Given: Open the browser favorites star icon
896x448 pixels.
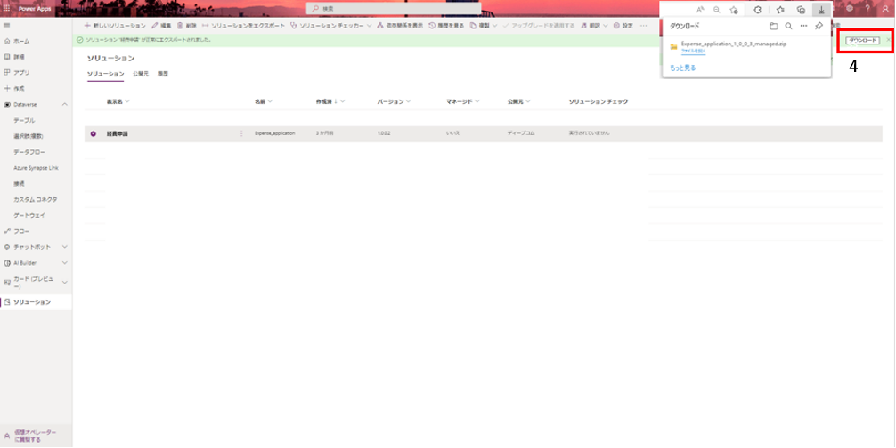Looking at the screenshot, I should tap(780, 9).
